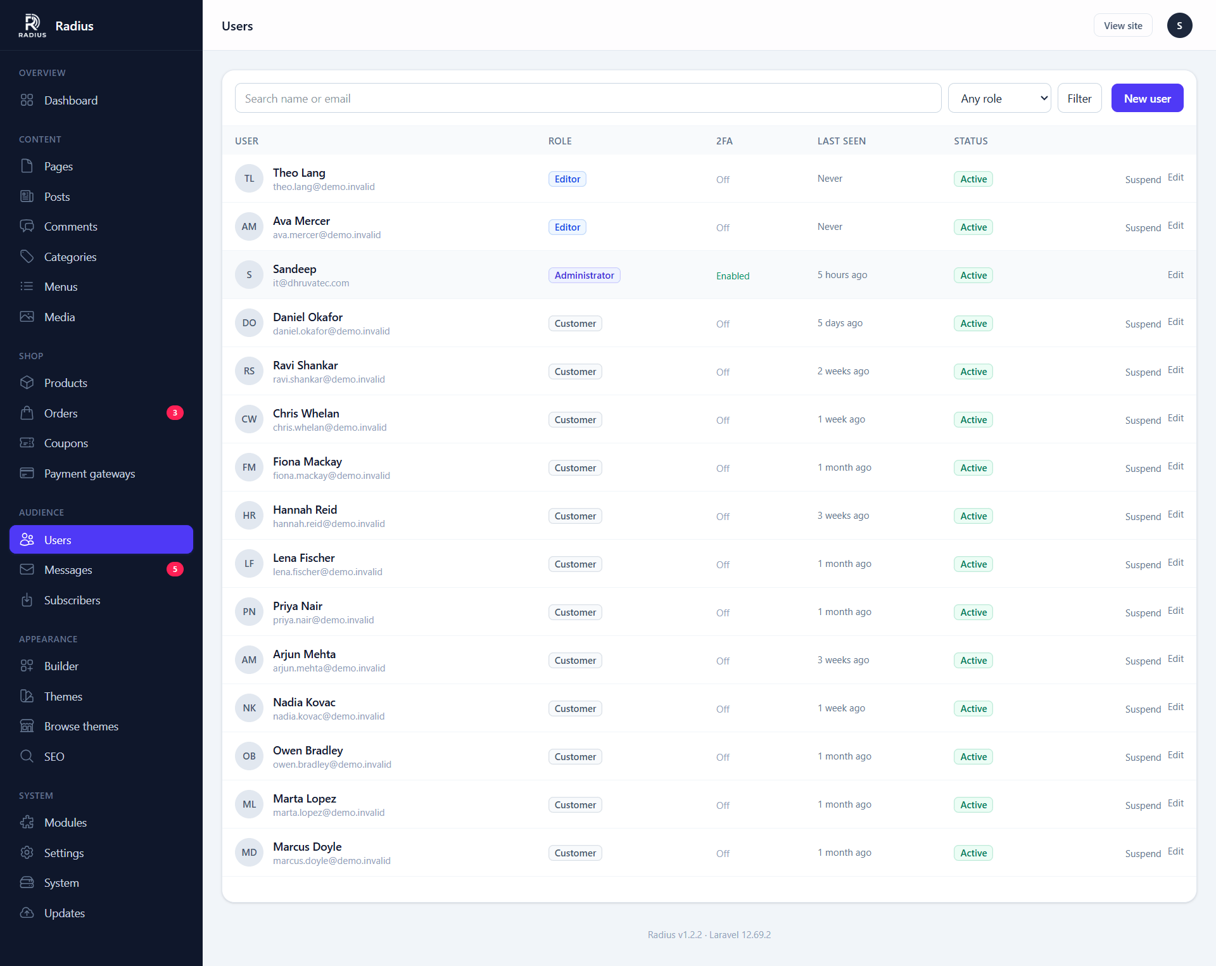Viewport: 1216px width, 966px height.
Task: Open the System menu item
Action: click(101, 882)
